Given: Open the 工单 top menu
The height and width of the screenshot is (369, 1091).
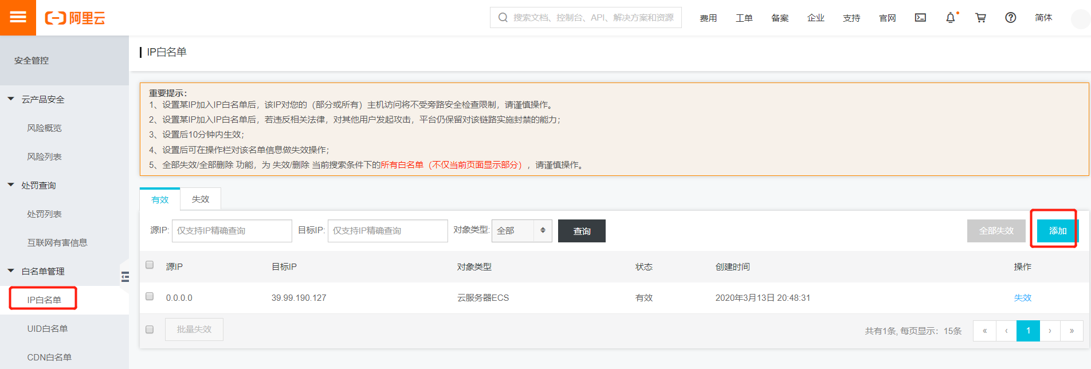Looking at the screenshot, I should pos(744,18).
